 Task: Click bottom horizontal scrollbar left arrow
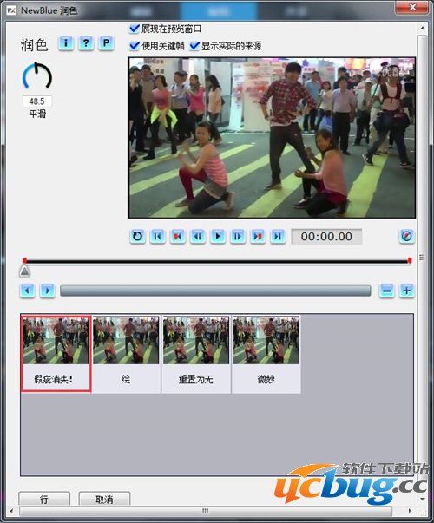pyautogui.click(x=12, y=511)
